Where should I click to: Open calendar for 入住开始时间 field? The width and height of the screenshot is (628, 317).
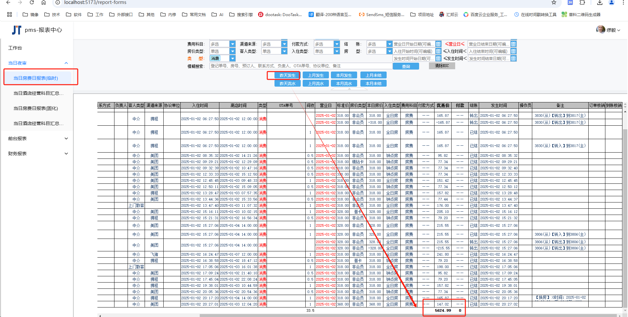[438, 51]
